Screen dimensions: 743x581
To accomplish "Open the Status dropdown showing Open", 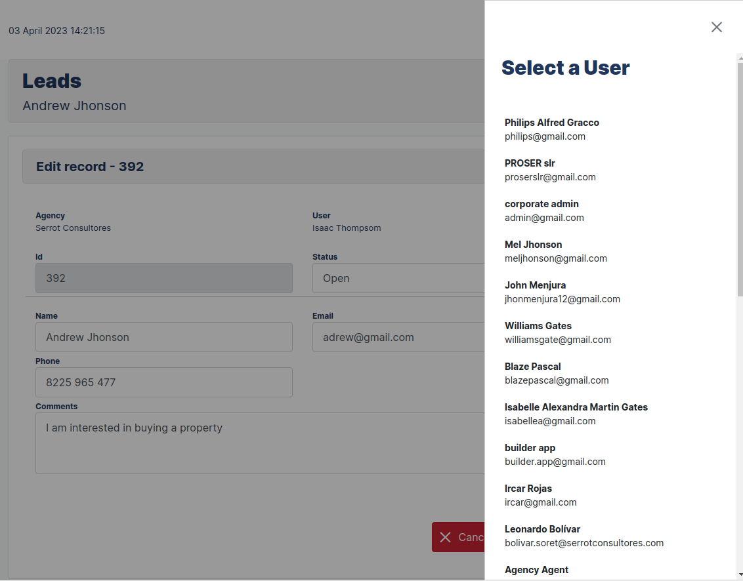I will pos(398,278).
